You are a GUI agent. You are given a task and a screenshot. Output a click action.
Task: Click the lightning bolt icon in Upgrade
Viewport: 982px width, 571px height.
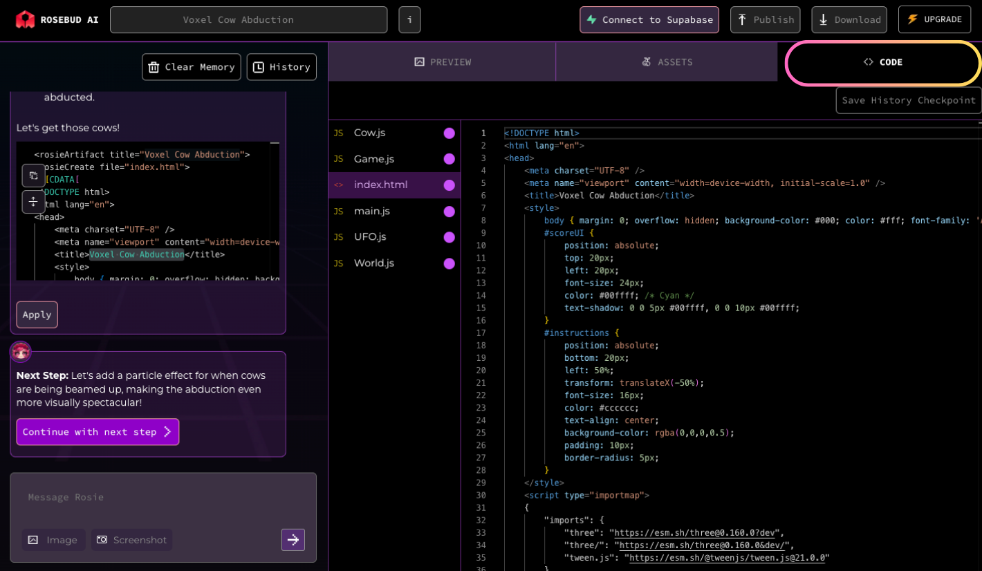click(x=913, y=19)
